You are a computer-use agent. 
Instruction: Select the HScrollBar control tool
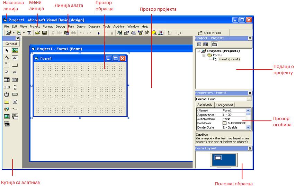point(7,87)
